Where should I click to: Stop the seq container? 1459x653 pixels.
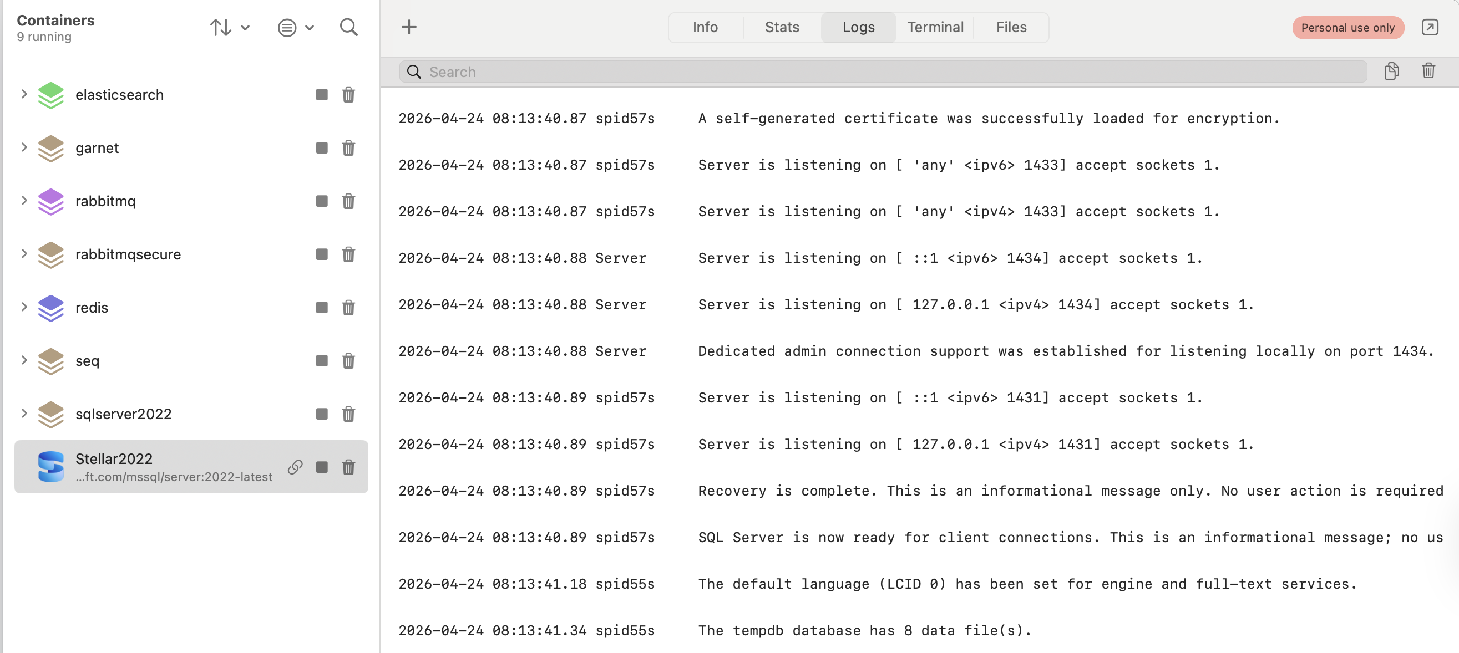click(x=322, y=360)
